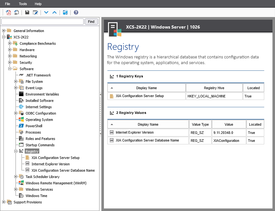Expand the Networking node

10,56
